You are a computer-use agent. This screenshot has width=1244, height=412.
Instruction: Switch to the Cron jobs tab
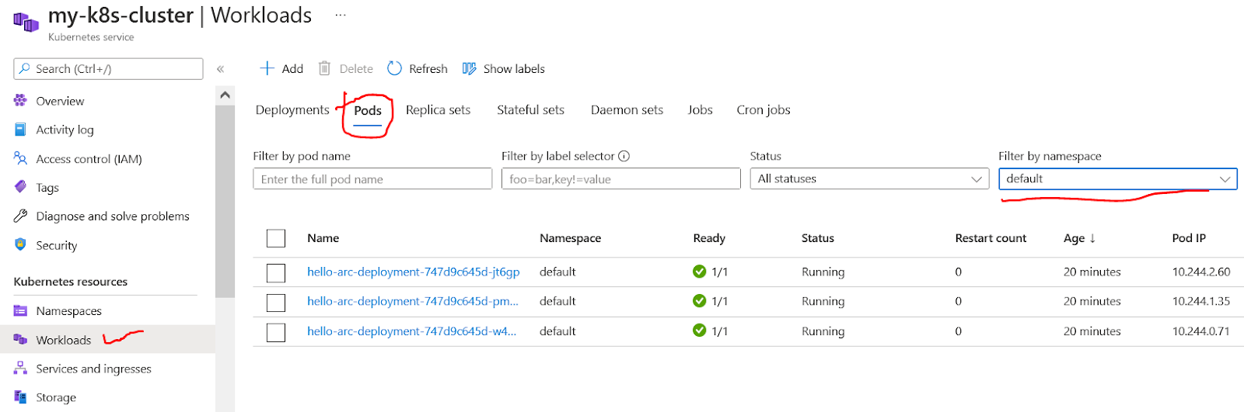click(x=764, y=109)
